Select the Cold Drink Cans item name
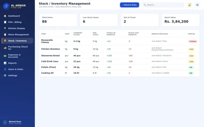Image resolution: width=204 pixels, height=127 pixels. tap(50, 61)
